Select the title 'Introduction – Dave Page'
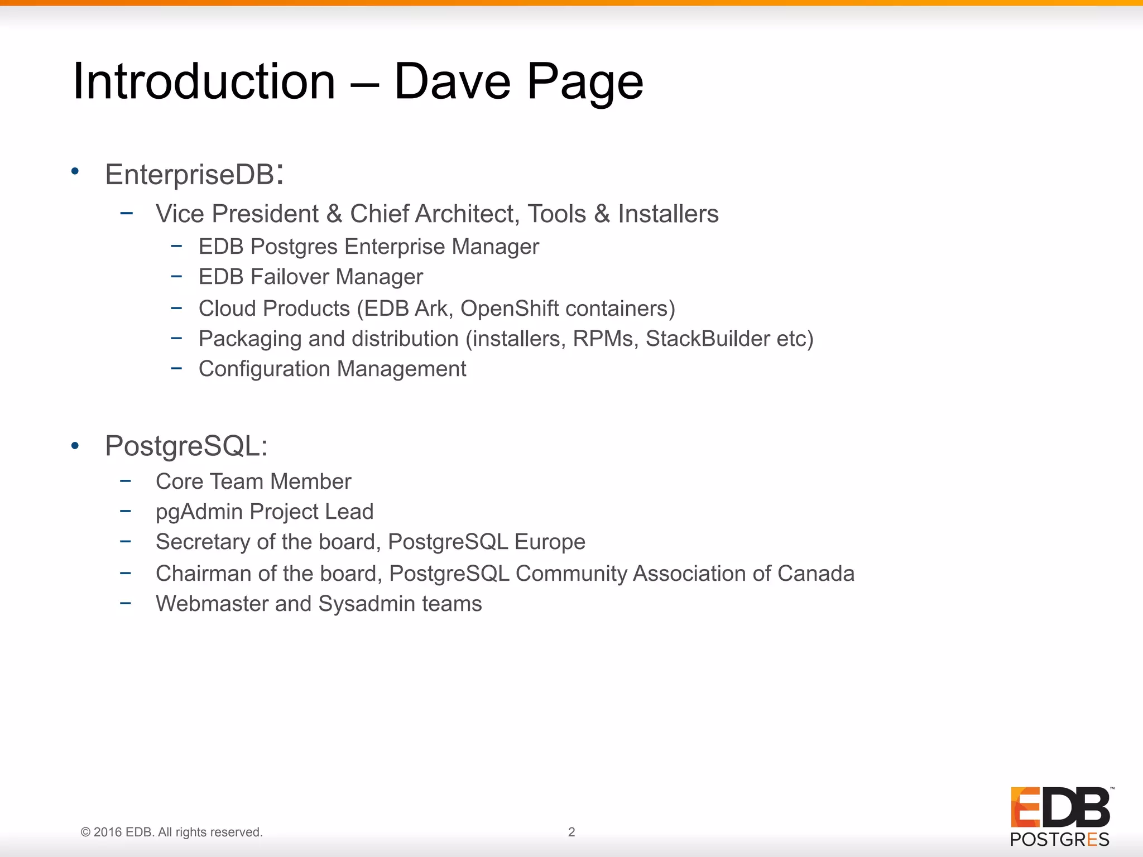Screen dimensions: 1143x857 pyautogui.click(x=358, y=82)
